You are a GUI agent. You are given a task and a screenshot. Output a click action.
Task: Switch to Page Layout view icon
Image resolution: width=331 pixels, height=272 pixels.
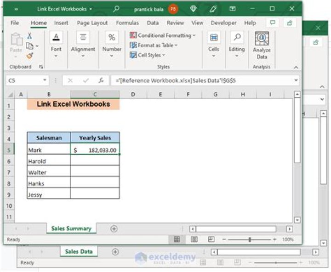coord(194,239)
